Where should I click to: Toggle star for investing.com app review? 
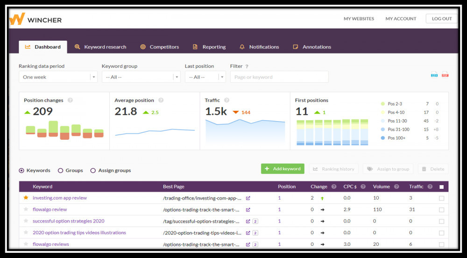(26, 198)
